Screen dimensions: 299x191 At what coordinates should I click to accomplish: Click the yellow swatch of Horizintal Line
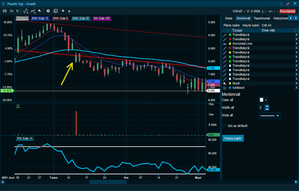230,44
